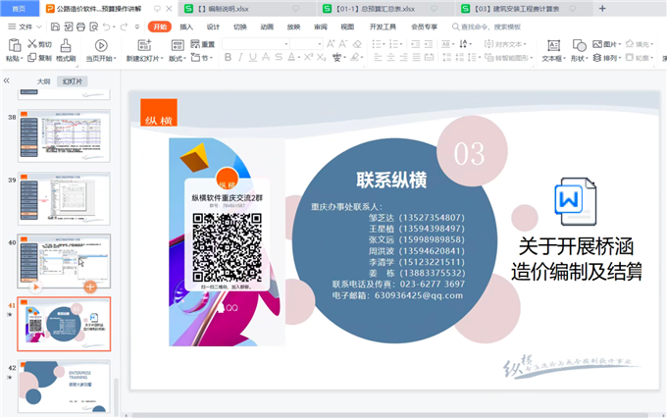
Task: Open the Shapes (形状) gallery icon
Action: click(579, 45)
